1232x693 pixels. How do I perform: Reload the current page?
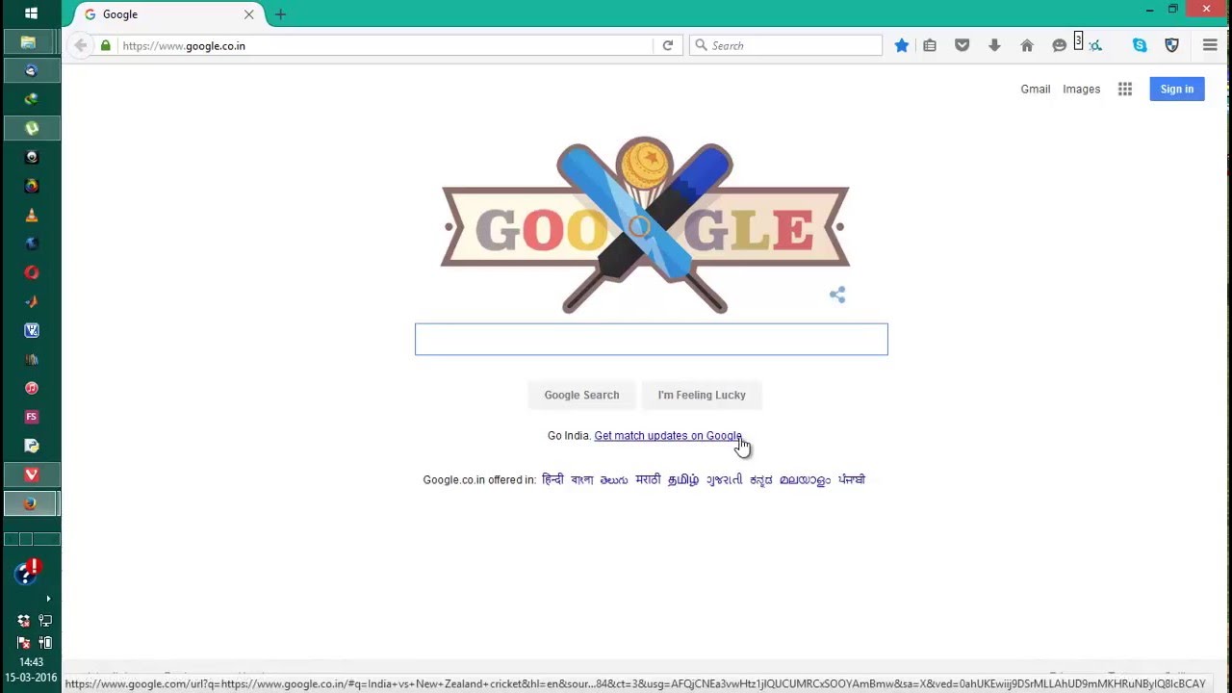pyautogui.click(x=667, y=45)
